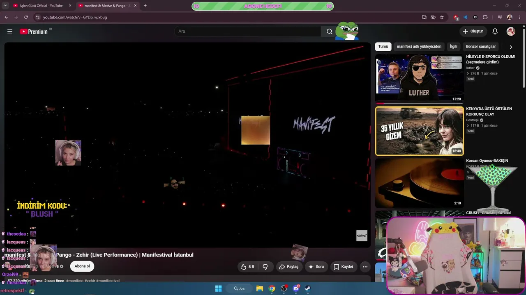Screen dimensions: 526x295
Task: Open the LUTHER video thumbnail
Action: click(x=419, y=78)
